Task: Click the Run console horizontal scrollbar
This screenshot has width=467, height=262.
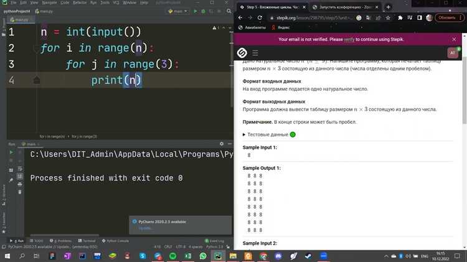Action: coord(64,235)
